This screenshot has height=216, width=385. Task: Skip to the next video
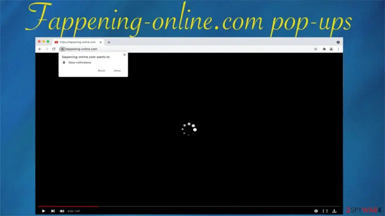coord(53,211)
